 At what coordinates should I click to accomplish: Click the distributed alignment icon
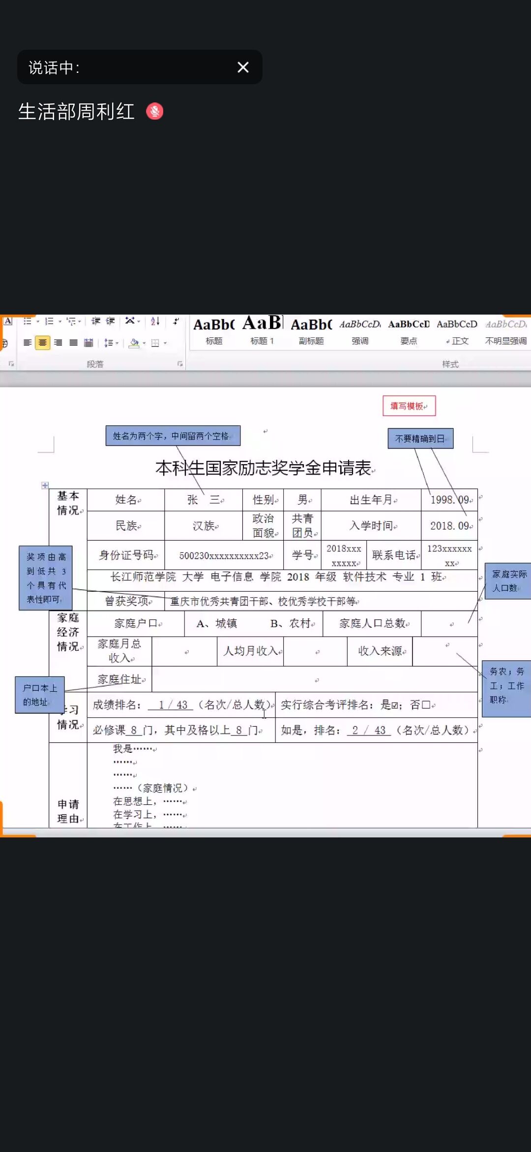88,343
